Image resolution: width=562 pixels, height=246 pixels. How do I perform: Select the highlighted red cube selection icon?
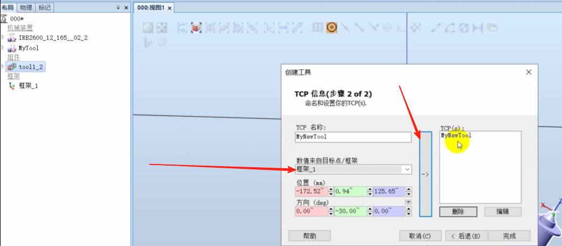pos(196,28)
